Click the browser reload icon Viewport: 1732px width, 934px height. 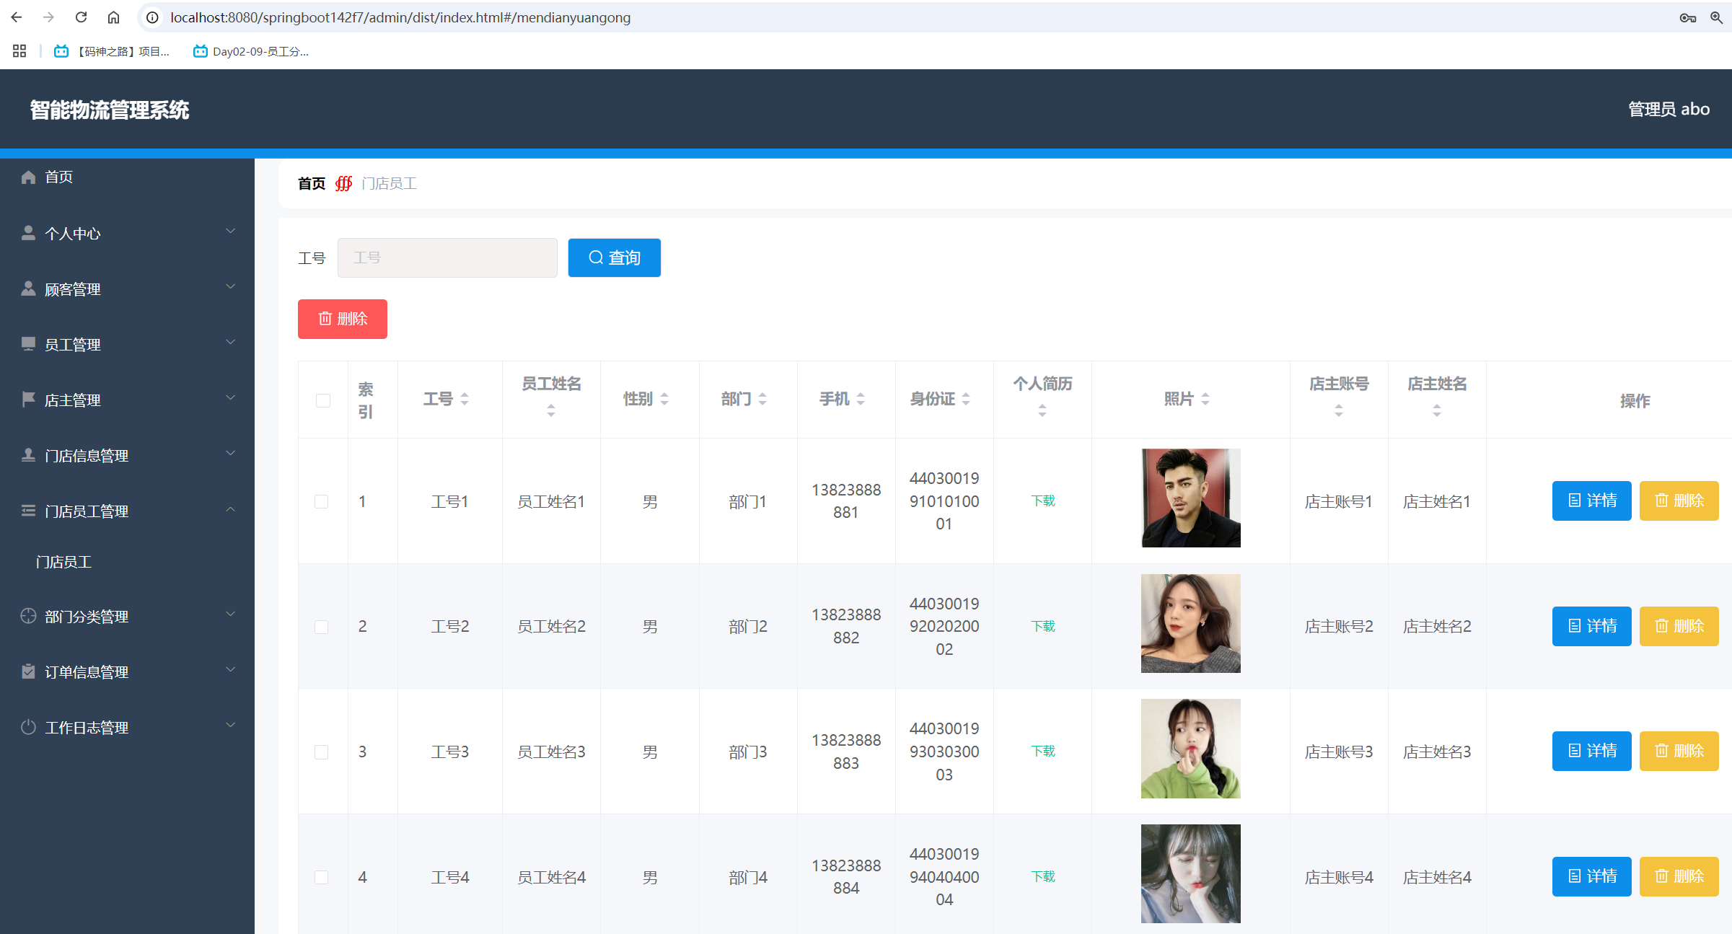82,17
